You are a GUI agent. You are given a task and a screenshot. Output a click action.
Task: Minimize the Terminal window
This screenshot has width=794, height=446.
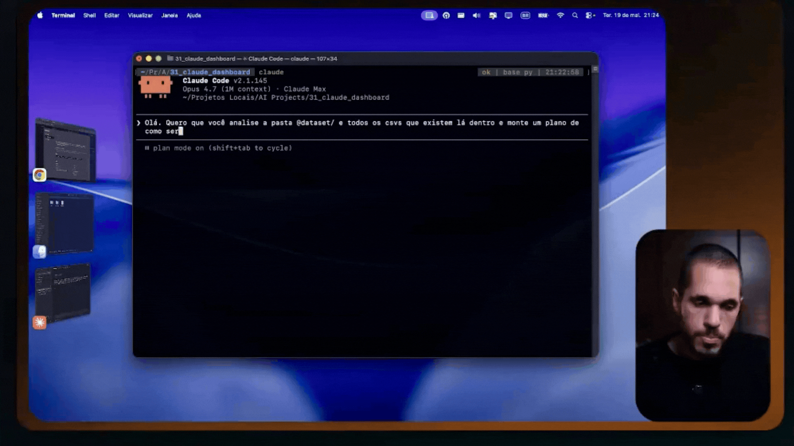pos(148,59)
